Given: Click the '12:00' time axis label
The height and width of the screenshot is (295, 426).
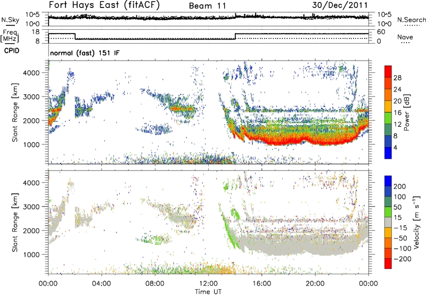Looking at the screenshot, I should point(208,283).
